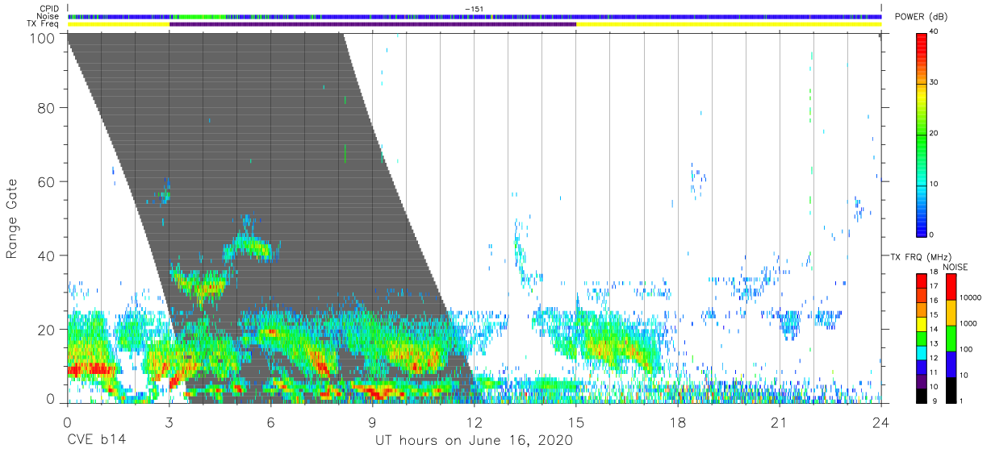Select the 60 tick on Range Gate axis
Screen dimensions: 991x457
[47, 182]
